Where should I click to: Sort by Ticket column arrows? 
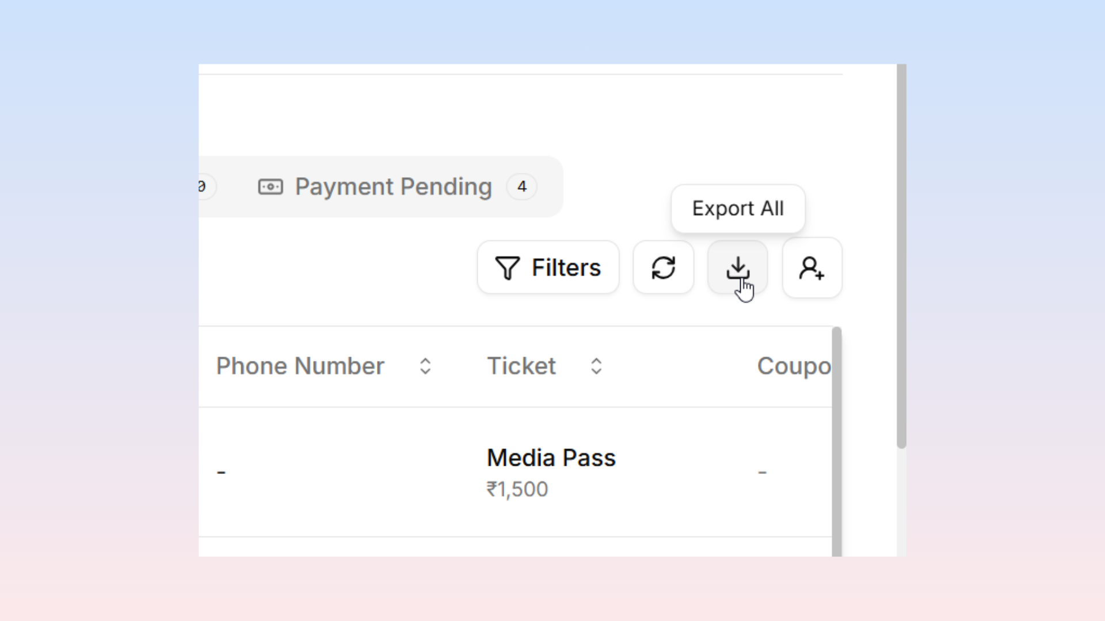coord(596,366)
